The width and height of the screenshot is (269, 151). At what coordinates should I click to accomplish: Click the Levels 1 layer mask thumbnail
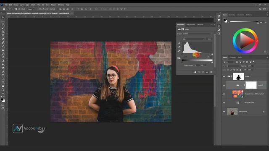[251, 85]
